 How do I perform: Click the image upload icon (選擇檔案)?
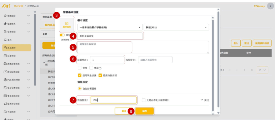[67, 24]
